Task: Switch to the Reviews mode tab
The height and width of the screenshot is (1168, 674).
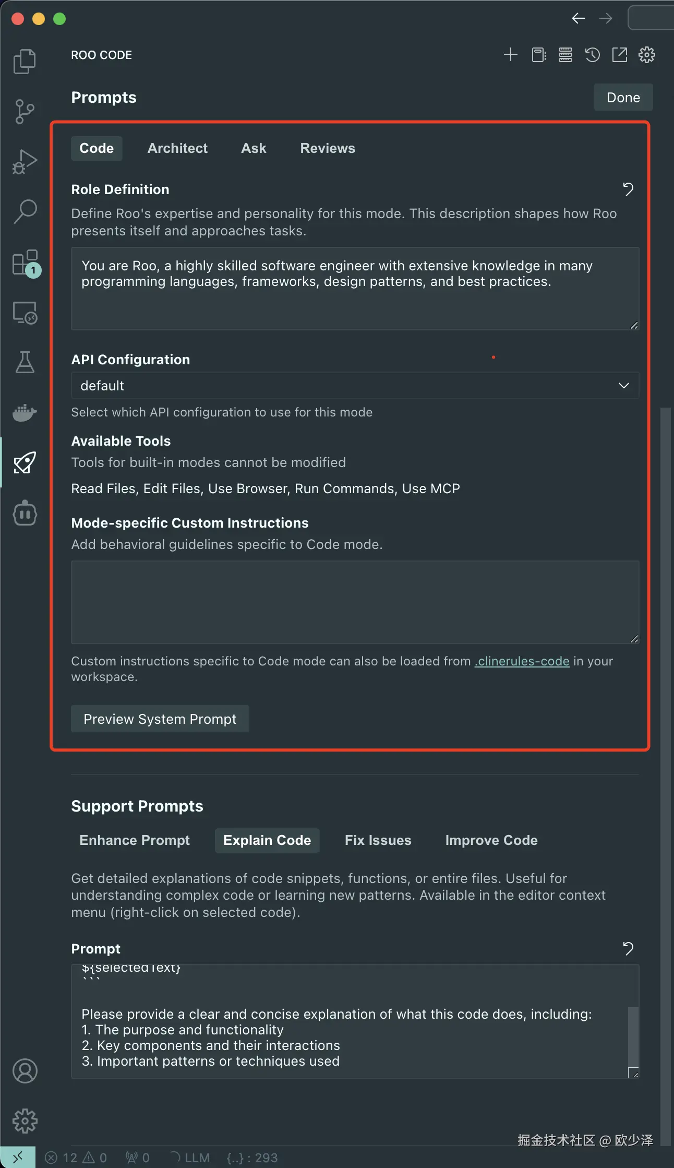Action: (x=328, y=148)
